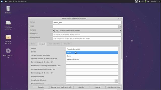Click Dominio de puerta de enlace RDP field
The width and height of the screenshot is (161, 90).
(x=92, y=74)
